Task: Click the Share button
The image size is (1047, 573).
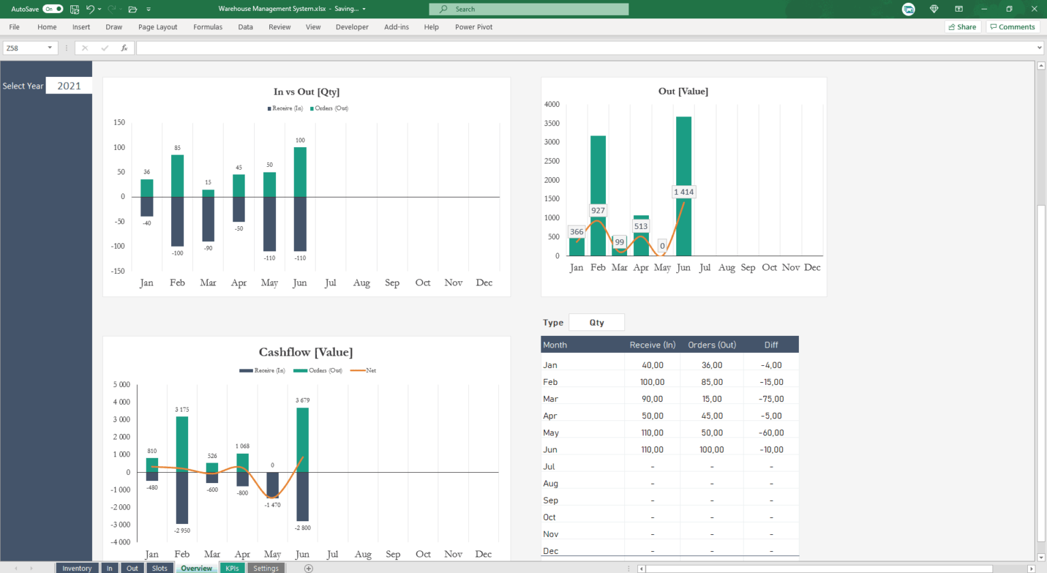Action: pos(962,27)
